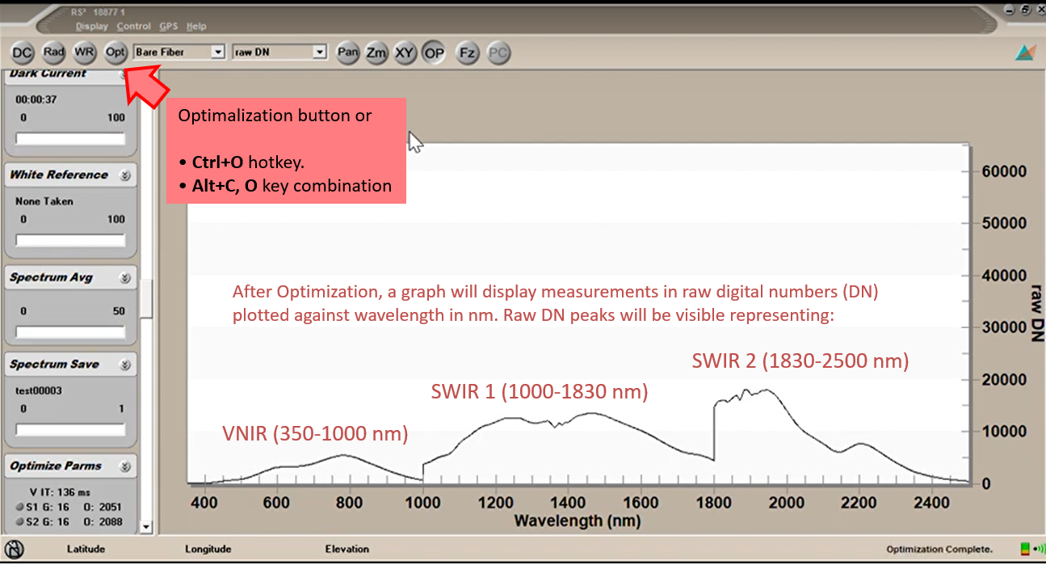
Task: Click the White Reference progress bar
Action: (x=70, y=240)
